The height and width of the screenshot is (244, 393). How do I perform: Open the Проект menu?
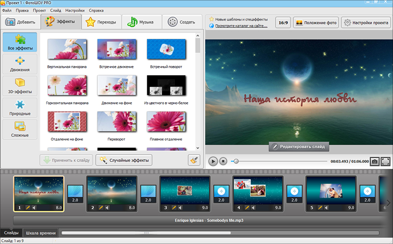[x=39, y=10]
